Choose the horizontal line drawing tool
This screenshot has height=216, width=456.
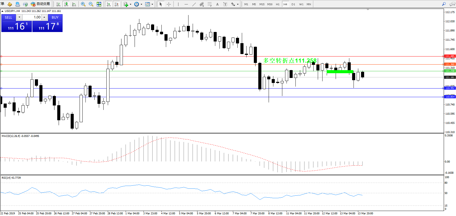coord(186,4)
